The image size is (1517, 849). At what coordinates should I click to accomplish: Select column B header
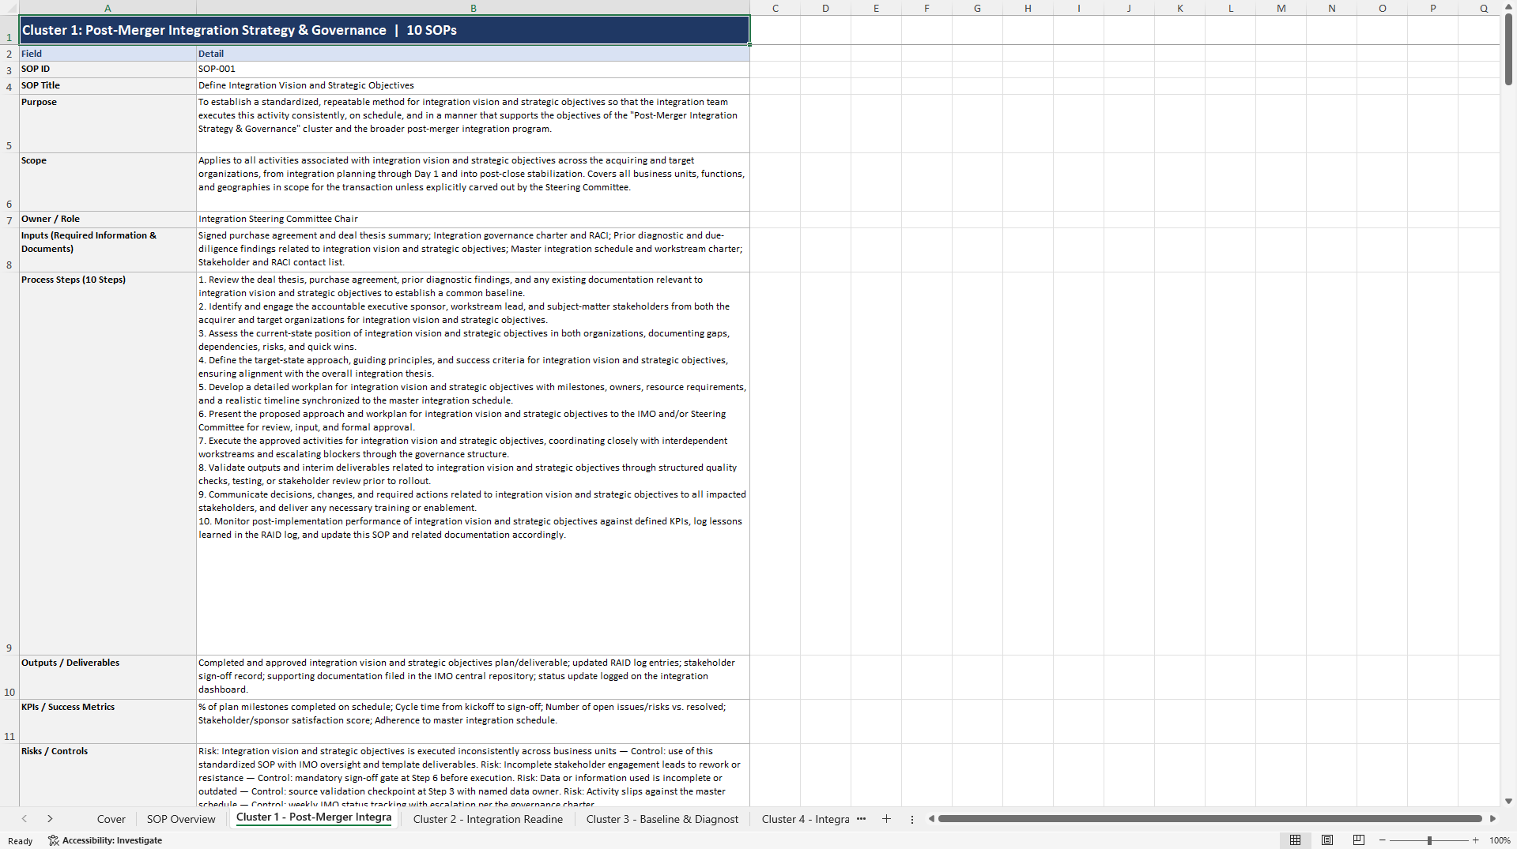[473, 8]
